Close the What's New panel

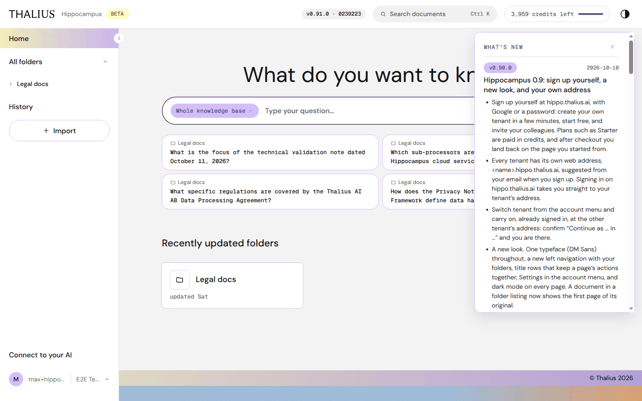point(613,47)
